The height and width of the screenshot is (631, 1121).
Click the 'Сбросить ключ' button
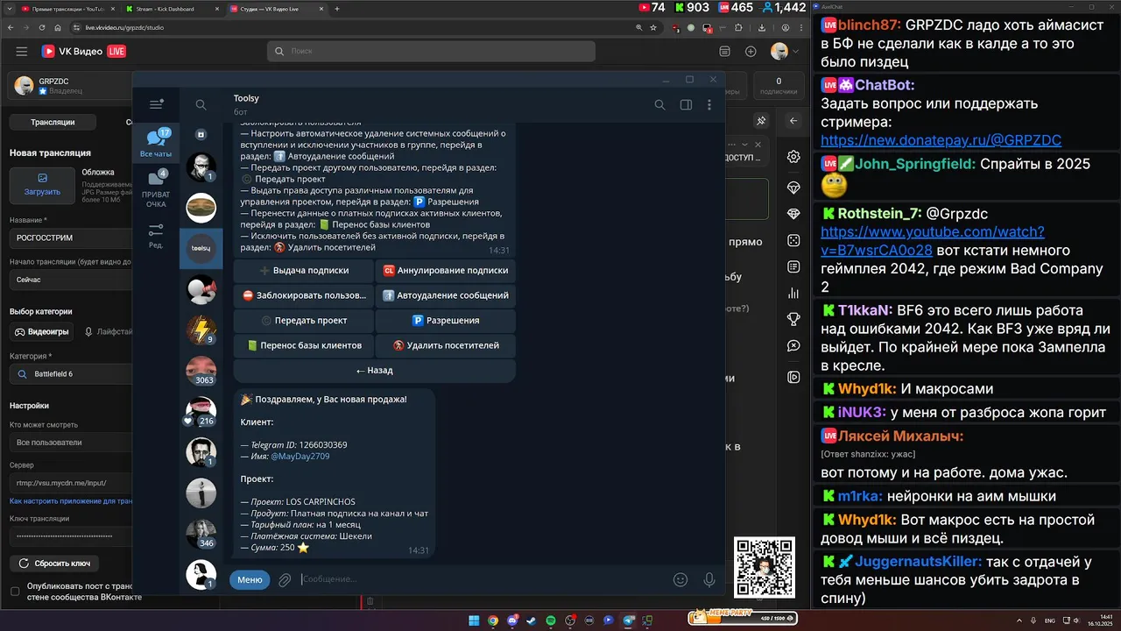tap(54, 564)
